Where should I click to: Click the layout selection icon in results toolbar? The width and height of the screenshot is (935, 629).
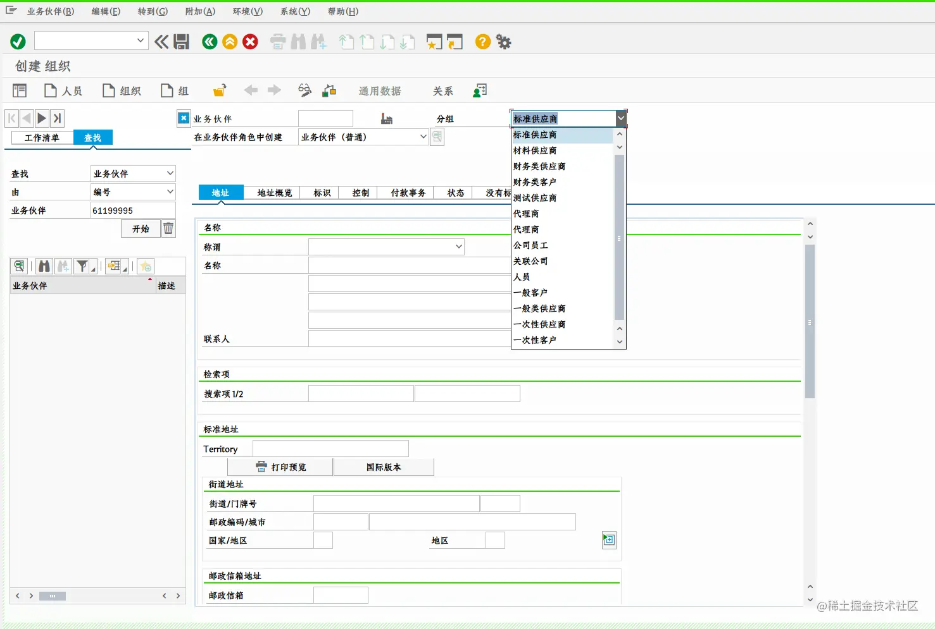(114, 266)
